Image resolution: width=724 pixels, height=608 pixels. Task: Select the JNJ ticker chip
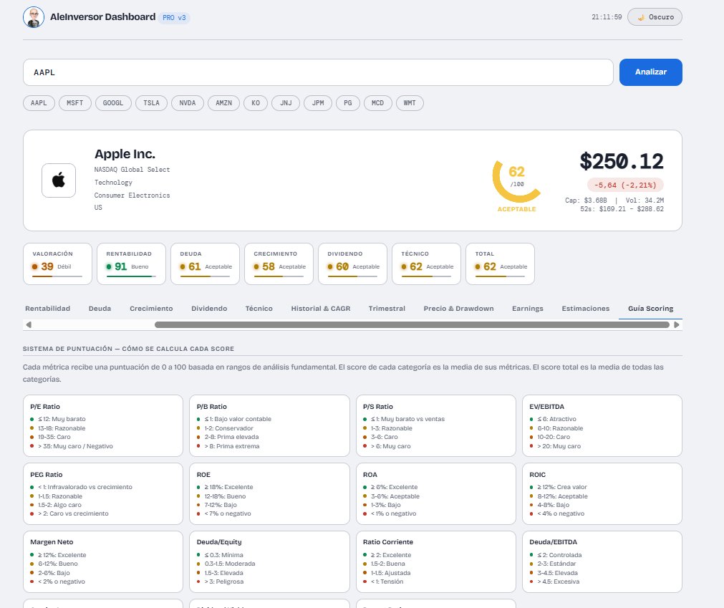tap(286, 103)
